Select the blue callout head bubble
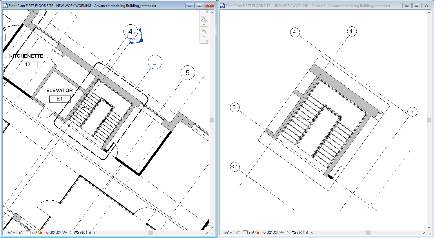Image resolution: width=434 pixels, height=238 pixels. point(155,62)
